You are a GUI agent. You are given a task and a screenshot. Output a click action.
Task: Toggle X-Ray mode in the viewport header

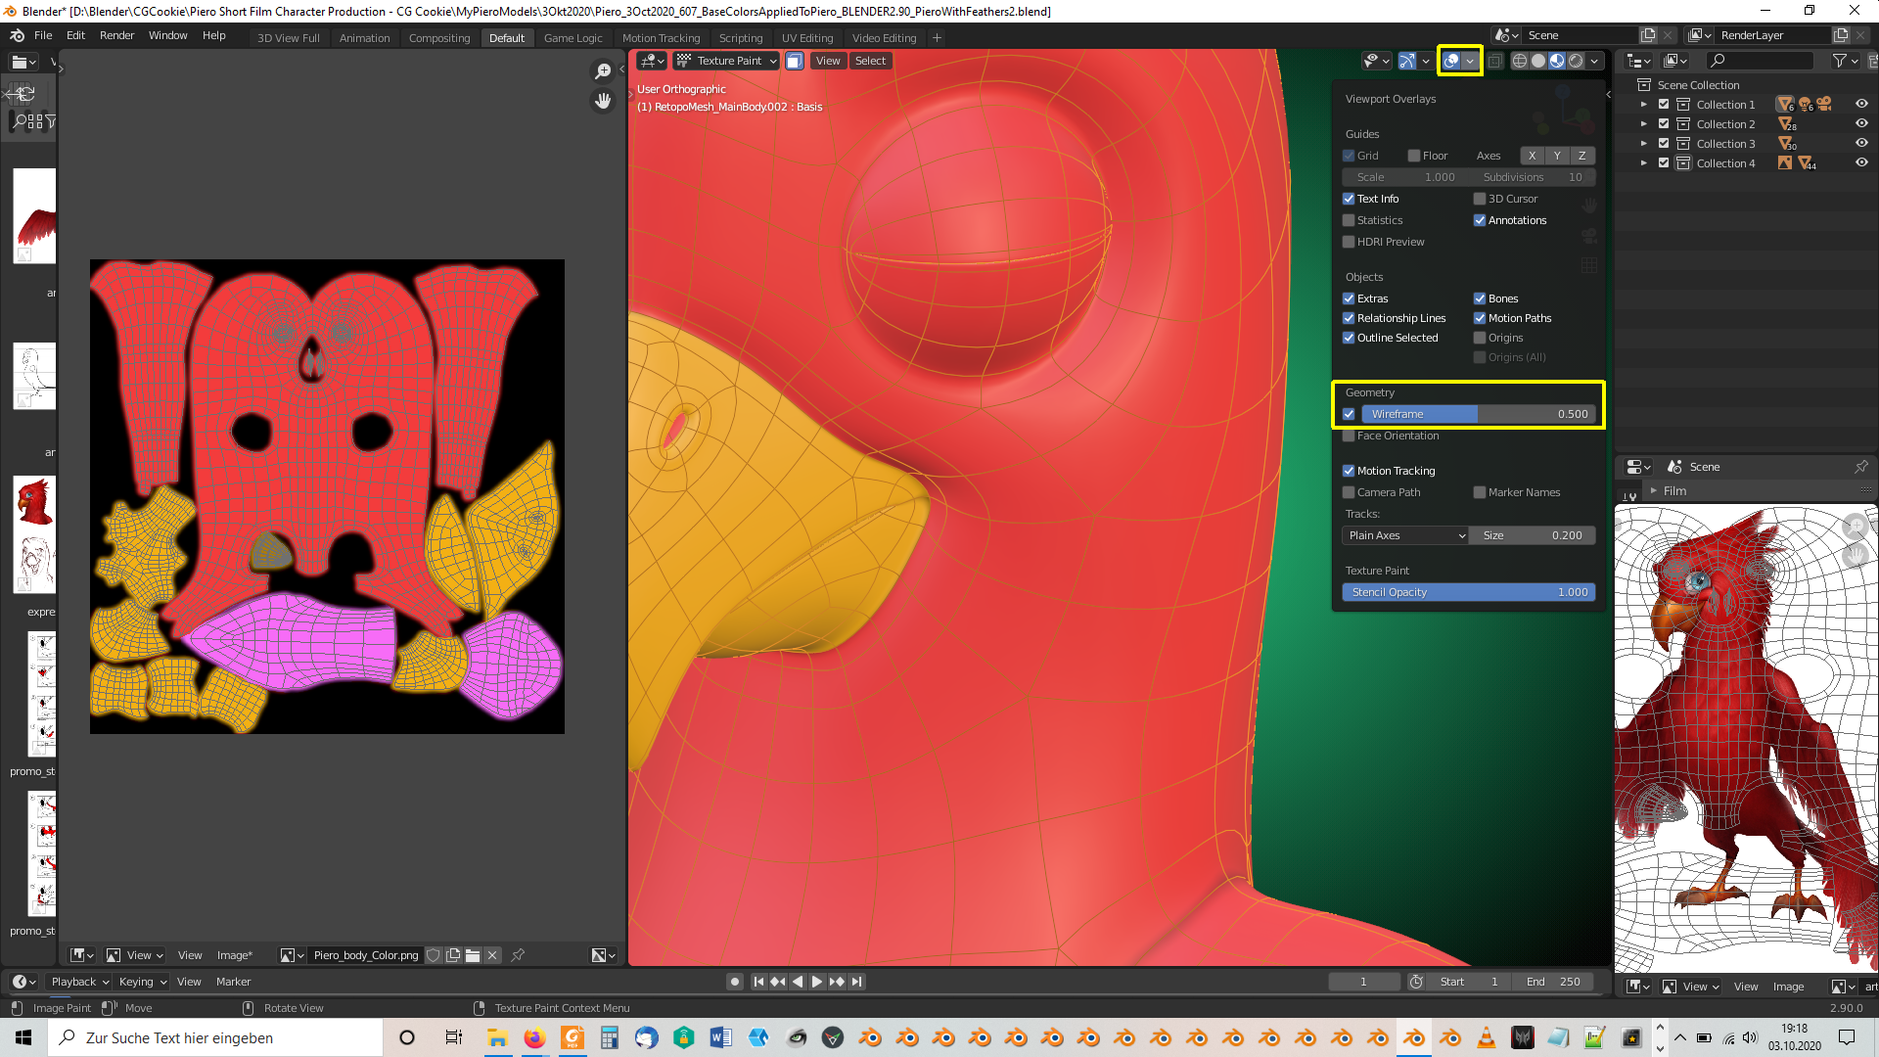pyautogui.click(x=1496, y=61)
